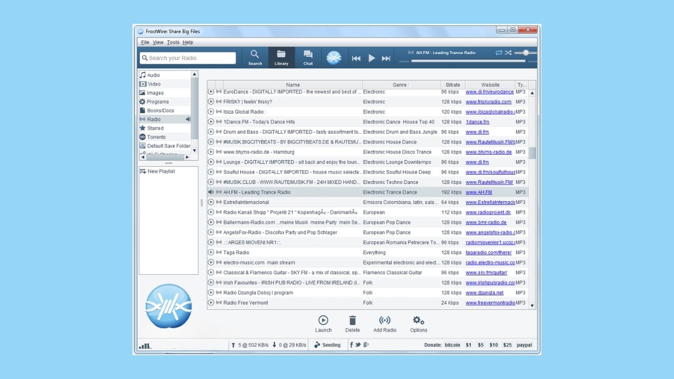The height and width of the screenshot is (379, 674).
Task: Click play icon for Radio Free Vermont
Action: coord(211,303)
